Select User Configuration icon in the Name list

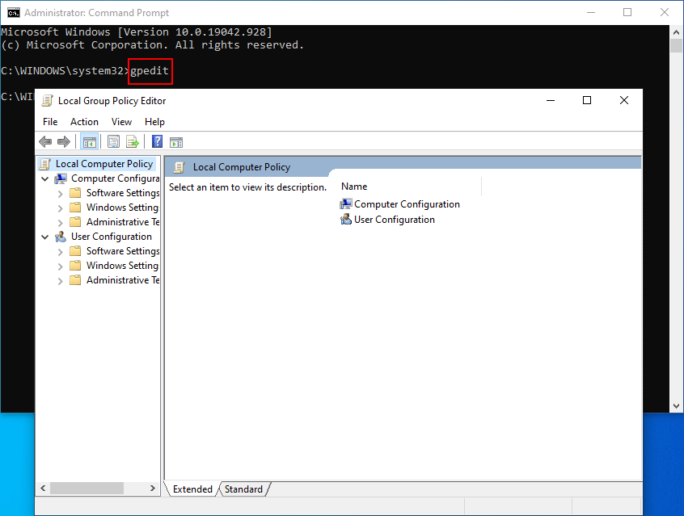tap(346, 220)
